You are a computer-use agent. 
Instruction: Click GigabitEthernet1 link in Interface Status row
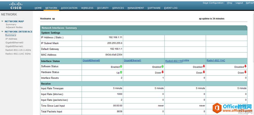pos(133,60)
